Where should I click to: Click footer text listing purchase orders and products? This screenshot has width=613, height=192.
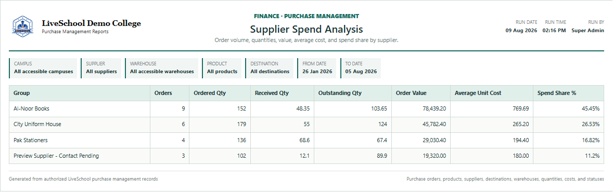[x=505, y=179]
